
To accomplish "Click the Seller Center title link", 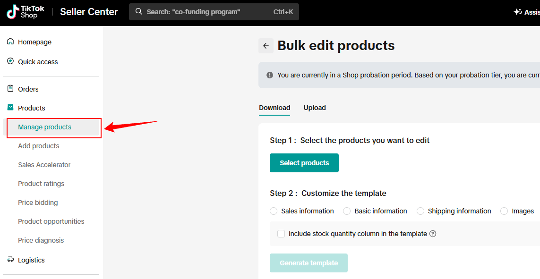I will 89,12.
